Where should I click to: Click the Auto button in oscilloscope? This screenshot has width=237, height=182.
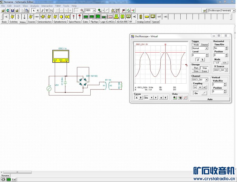point(210,99)
